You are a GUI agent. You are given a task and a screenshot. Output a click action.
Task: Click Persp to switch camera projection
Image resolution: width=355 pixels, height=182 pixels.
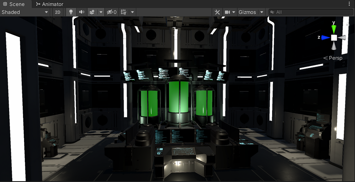point(335,58)
